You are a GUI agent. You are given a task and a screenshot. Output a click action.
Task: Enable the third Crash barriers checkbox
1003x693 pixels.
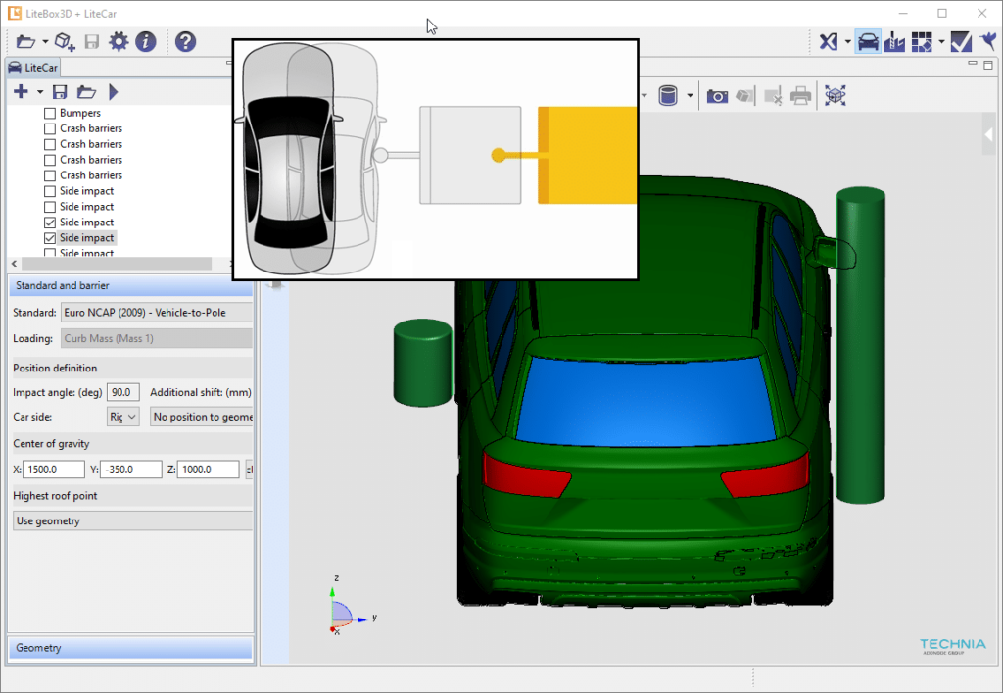50,160
